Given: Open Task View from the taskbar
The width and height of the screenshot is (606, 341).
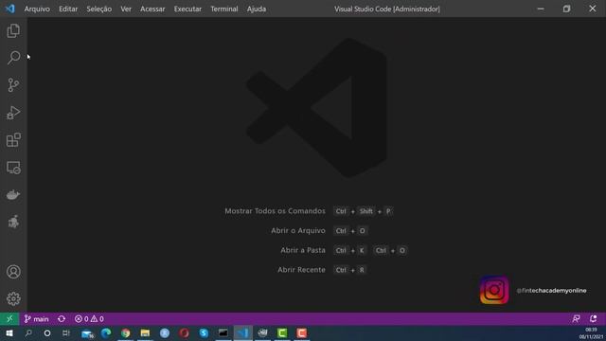Looking at the screenshot, I should [66, 332].
